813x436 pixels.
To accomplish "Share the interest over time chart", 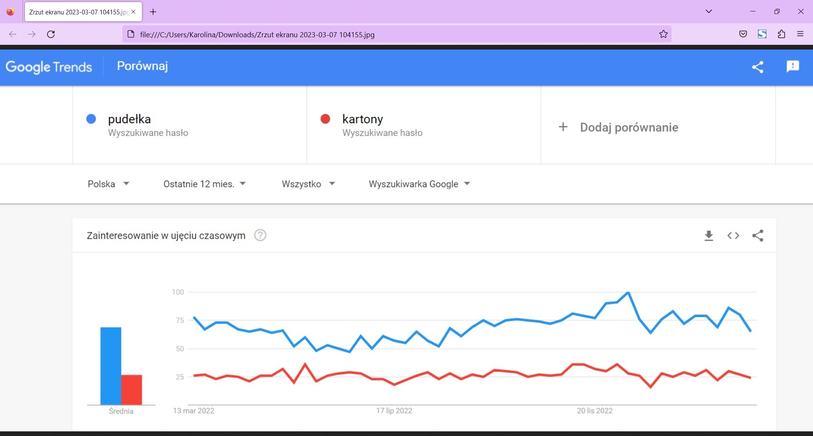I will [x=758, y=236].
